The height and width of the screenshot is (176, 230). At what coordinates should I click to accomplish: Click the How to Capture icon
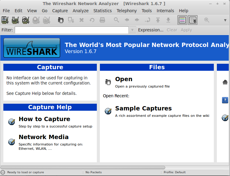tap(12, 122)
